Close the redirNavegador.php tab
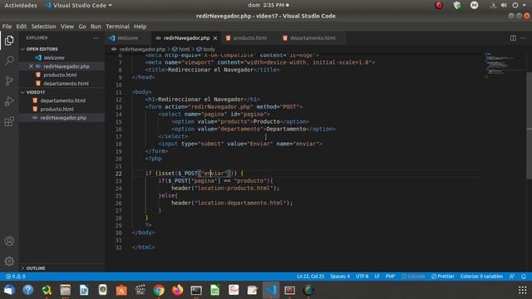The width and height of the screenshot is (532, 299). point(215,38)
